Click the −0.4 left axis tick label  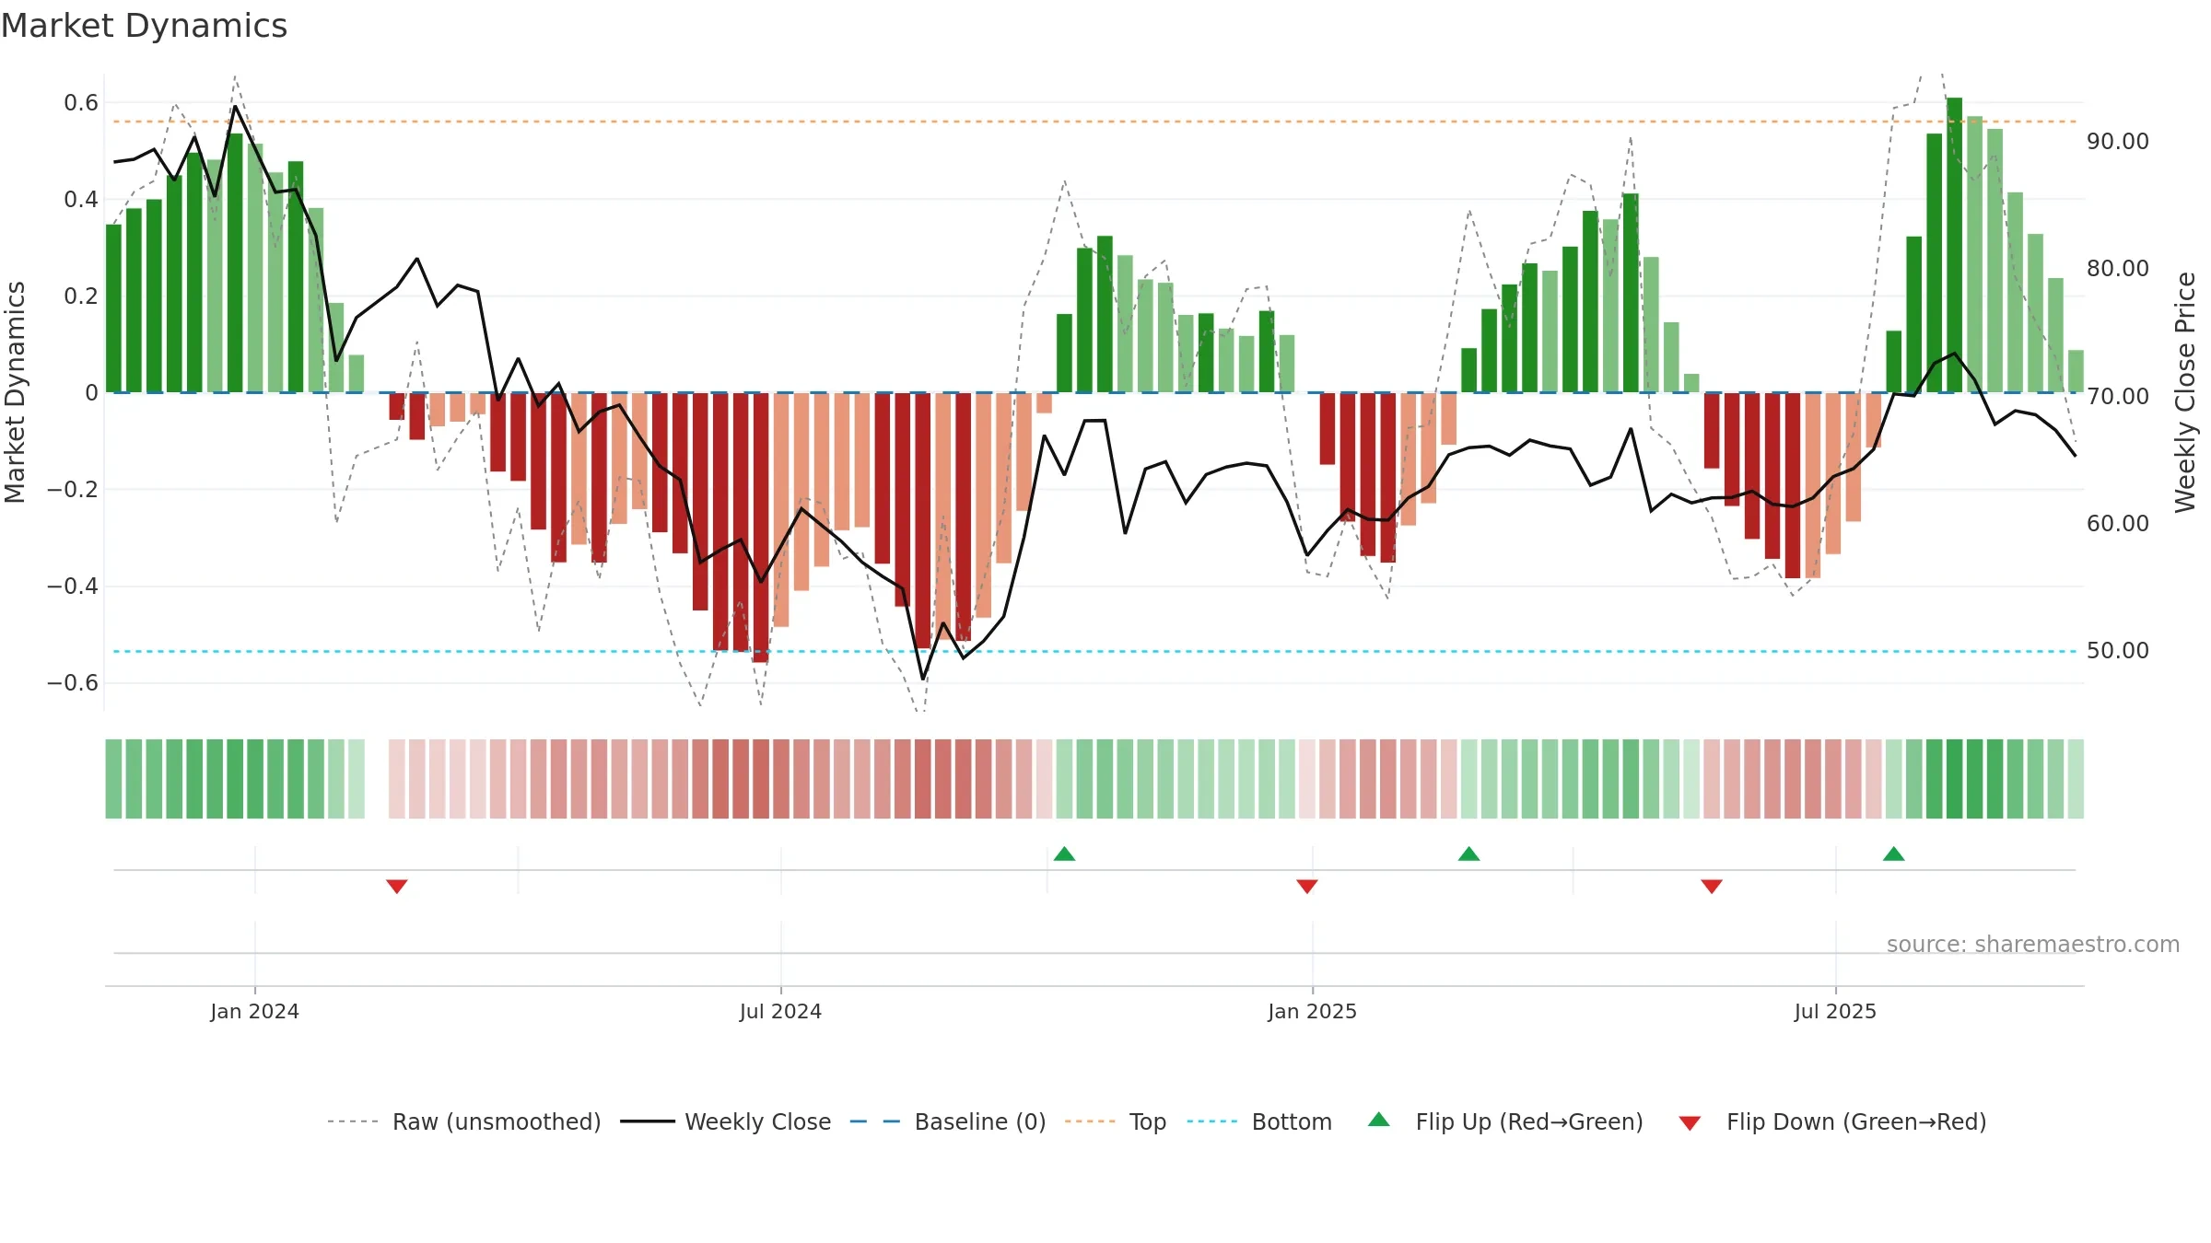[x=72, y=586]
